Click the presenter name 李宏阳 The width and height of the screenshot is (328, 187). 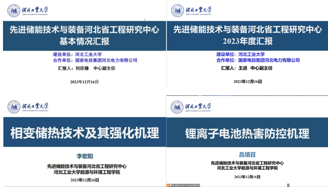84,156
